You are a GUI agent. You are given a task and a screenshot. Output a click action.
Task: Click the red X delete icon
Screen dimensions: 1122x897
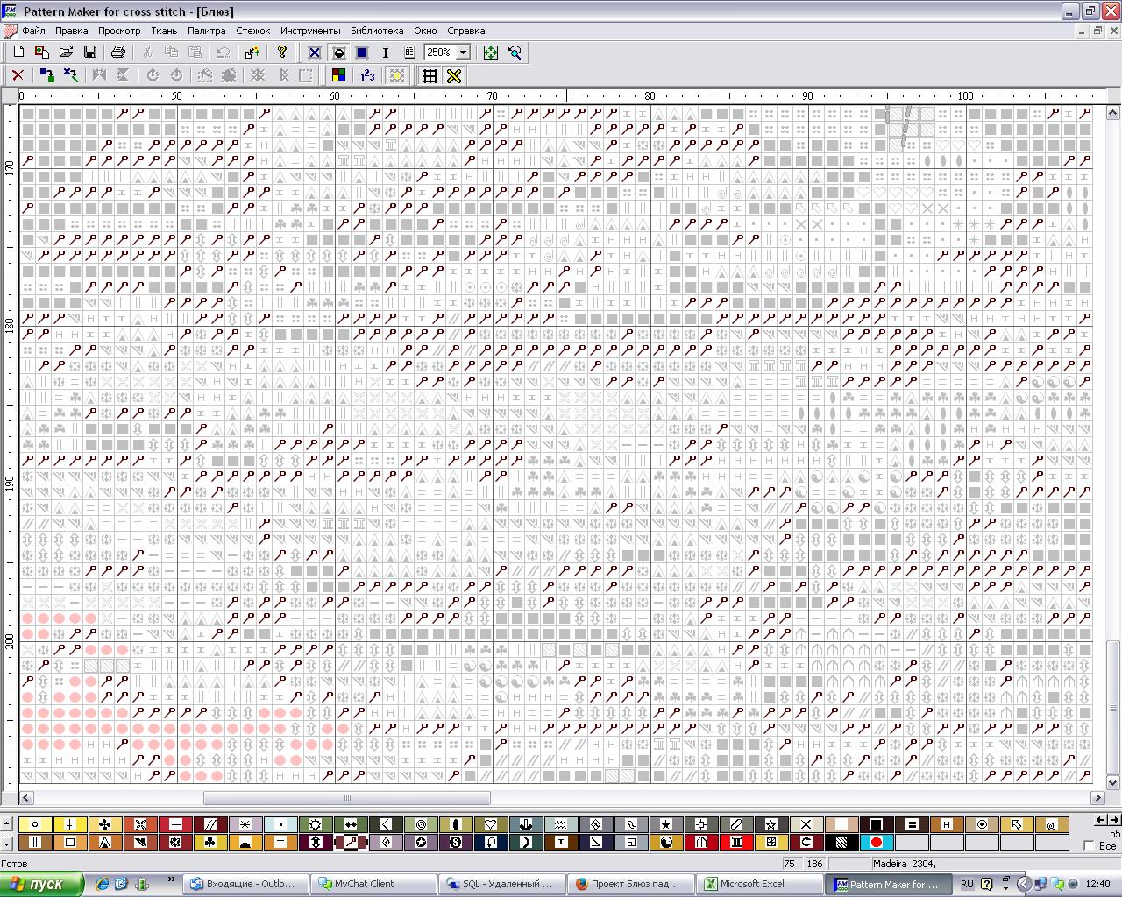(17, 75)
